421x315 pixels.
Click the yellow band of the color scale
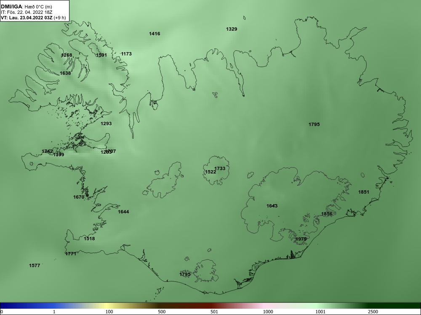coord(107,306)
